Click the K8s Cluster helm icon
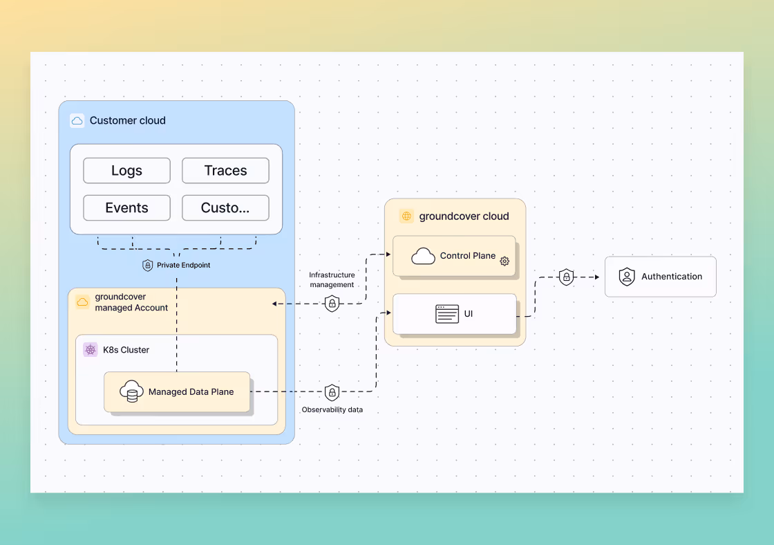This screenshot has width=774, height=545. click(91, 350)
